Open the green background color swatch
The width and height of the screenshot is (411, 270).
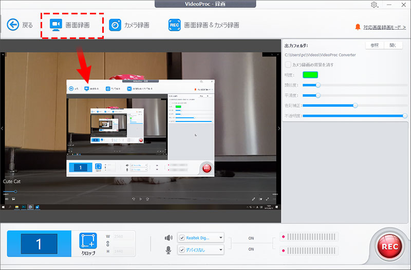pyautogui.click(x=310, y=75)
